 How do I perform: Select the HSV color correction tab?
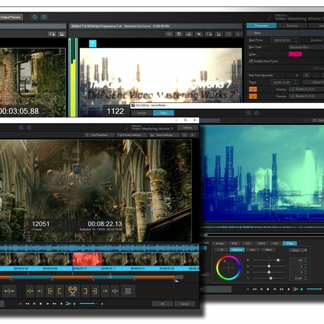point(275,244)
